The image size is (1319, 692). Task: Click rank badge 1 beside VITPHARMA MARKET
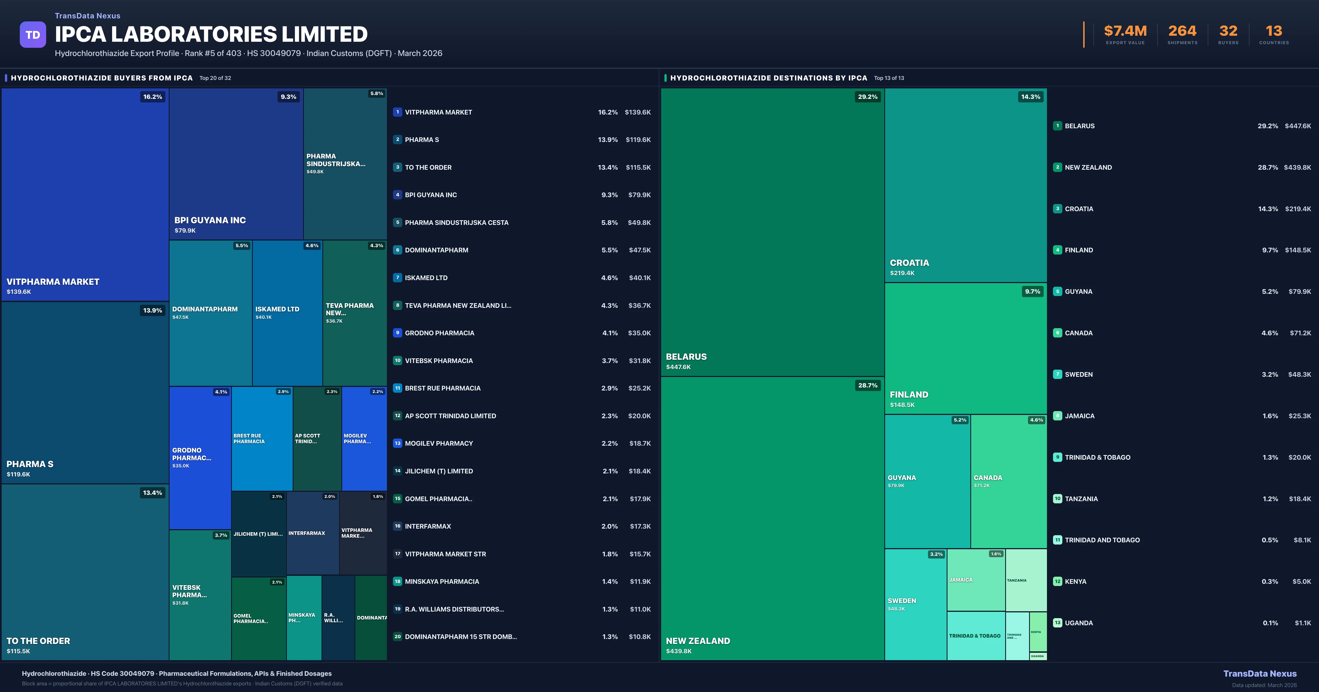pos(397,112)
